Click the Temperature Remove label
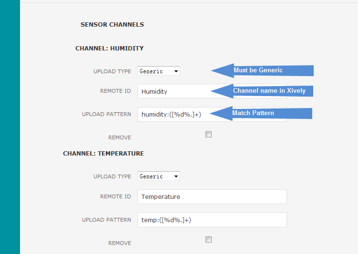This screenshot has width=358, height=254. point(119,243)
